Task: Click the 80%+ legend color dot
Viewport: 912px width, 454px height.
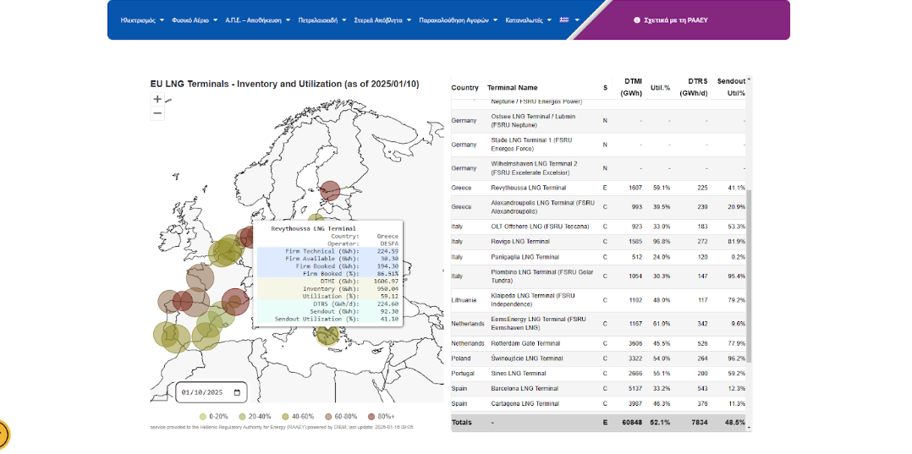Action: (371, 417)
